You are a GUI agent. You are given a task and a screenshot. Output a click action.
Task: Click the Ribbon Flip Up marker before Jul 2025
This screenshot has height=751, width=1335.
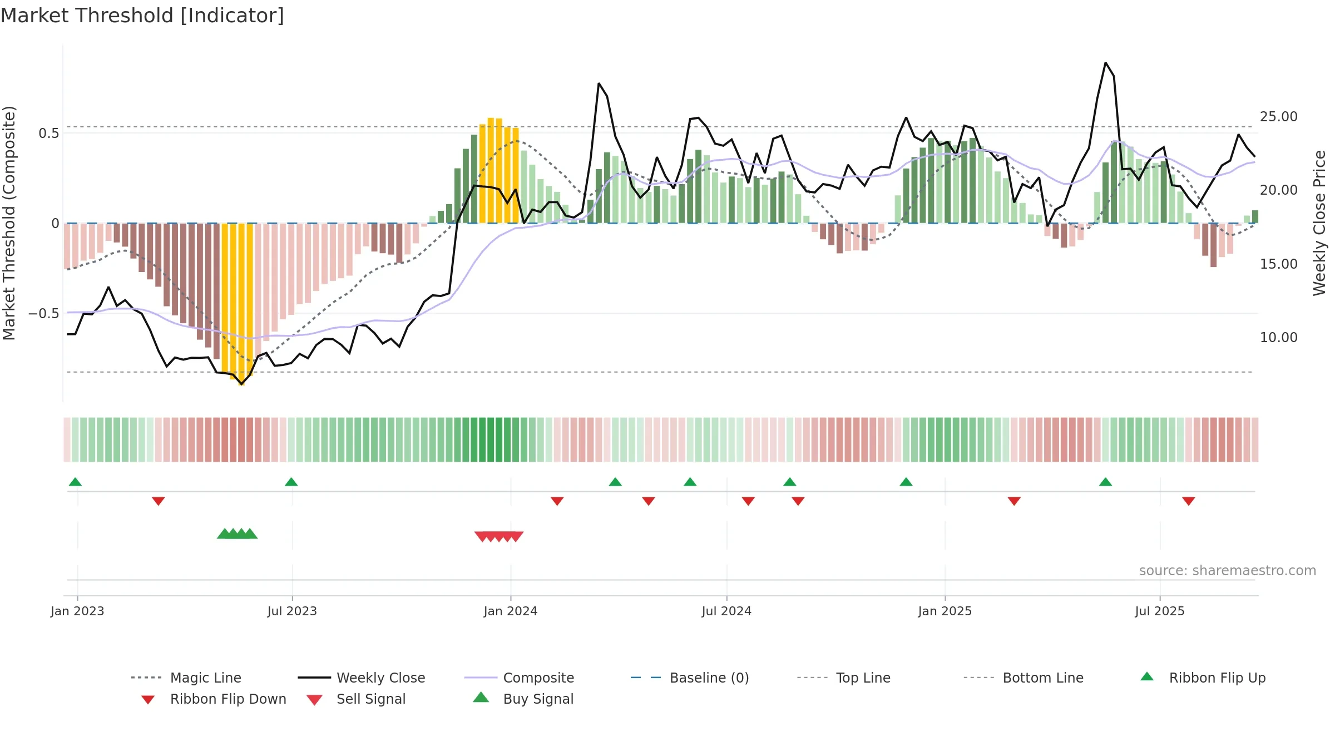click(1106, 482)
